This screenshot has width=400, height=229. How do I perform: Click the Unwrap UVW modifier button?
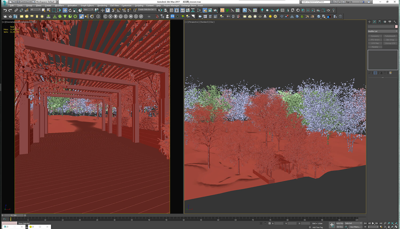(390, 43)
